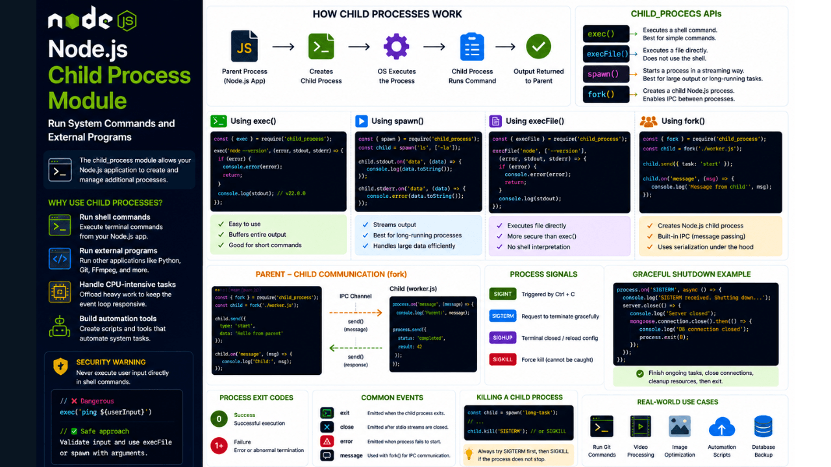Click the red 1+ Failure exit code circle

219,445
